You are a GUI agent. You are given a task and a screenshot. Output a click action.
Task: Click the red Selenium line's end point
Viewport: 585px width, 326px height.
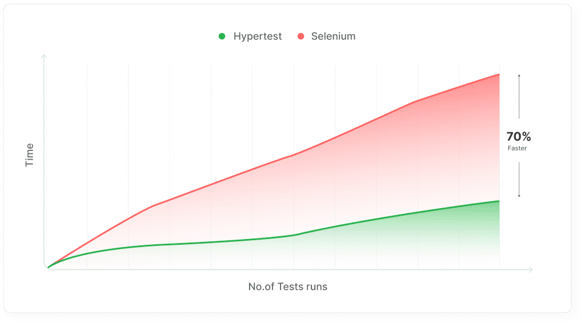[499, 74]
